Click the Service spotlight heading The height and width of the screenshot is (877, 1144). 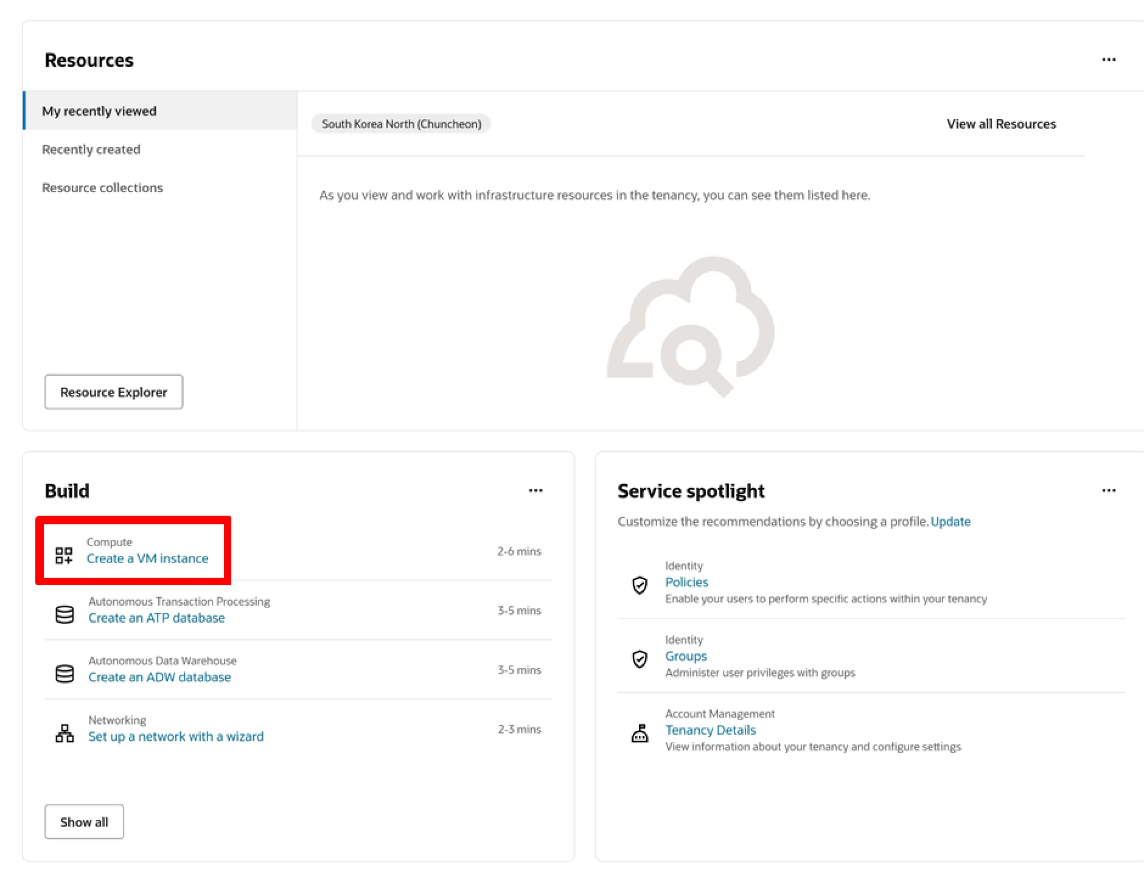[691, 491]
